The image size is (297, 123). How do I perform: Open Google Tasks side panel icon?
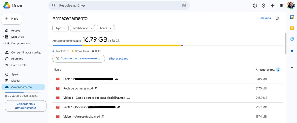292,39
